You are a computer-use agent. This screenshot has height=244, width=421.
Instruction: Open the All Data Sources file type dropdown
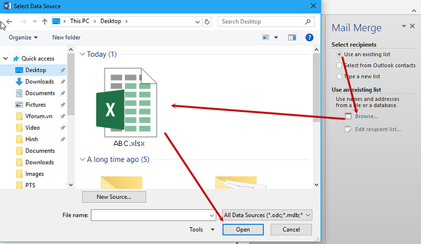(267, 215)
